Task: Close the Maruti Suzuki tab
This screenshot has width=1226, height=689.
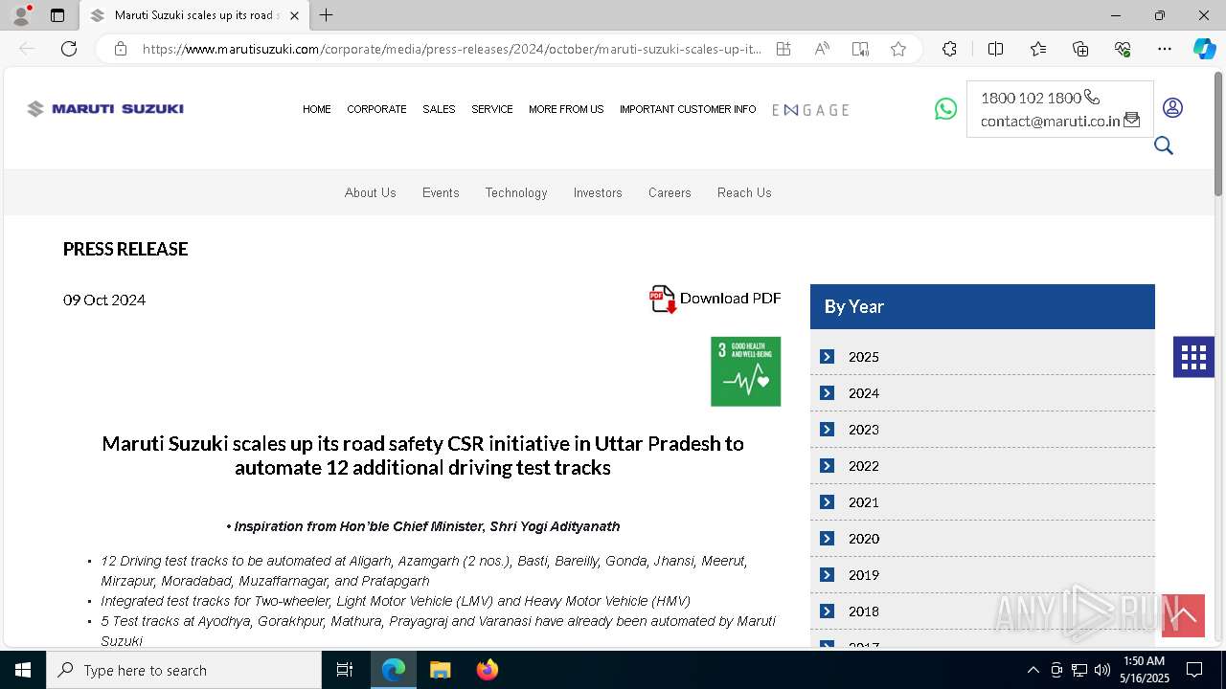Action: [x=294, y=15]
